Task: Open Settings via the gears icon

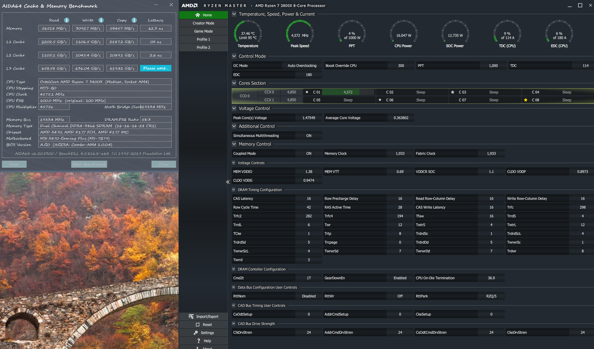Action: [196, 333]
